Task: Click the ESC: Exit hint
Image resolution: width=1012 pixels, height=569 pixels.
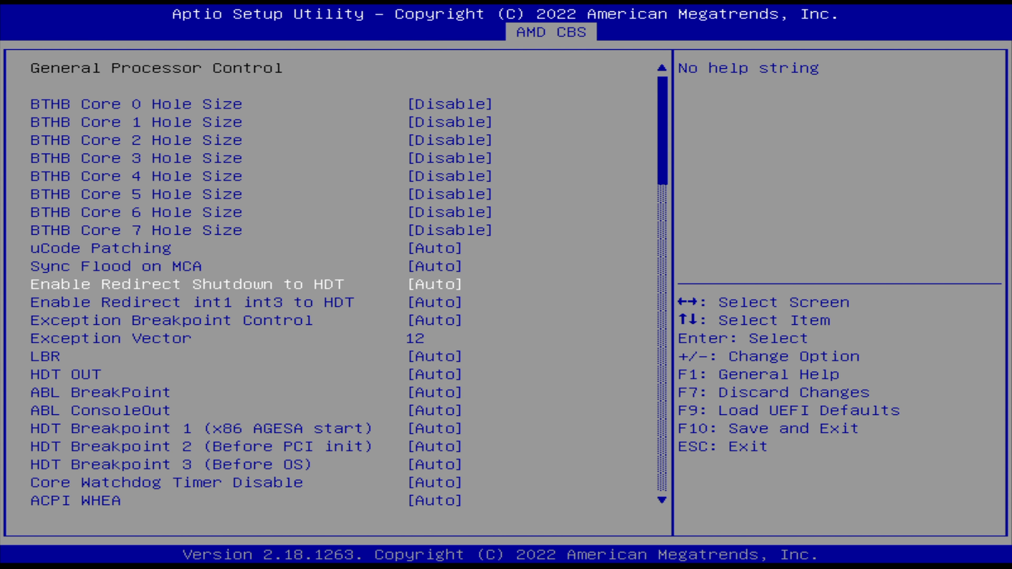Action: point(723,447)
